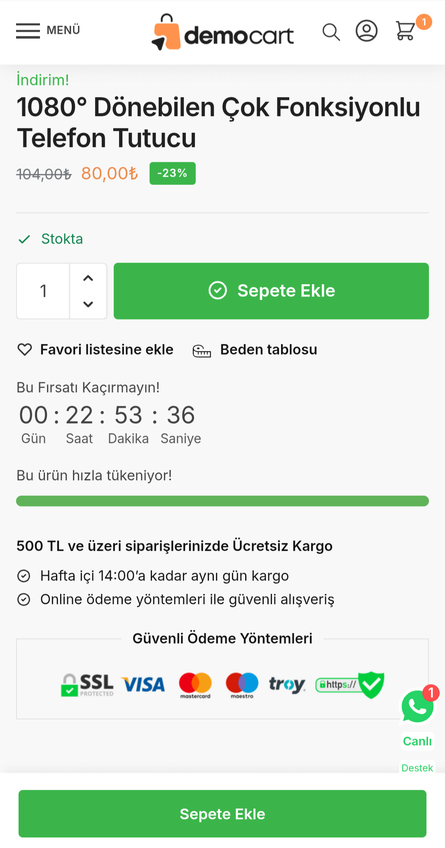Click the size chart ruler icon
Screen dimensions: 445x848
202,351
